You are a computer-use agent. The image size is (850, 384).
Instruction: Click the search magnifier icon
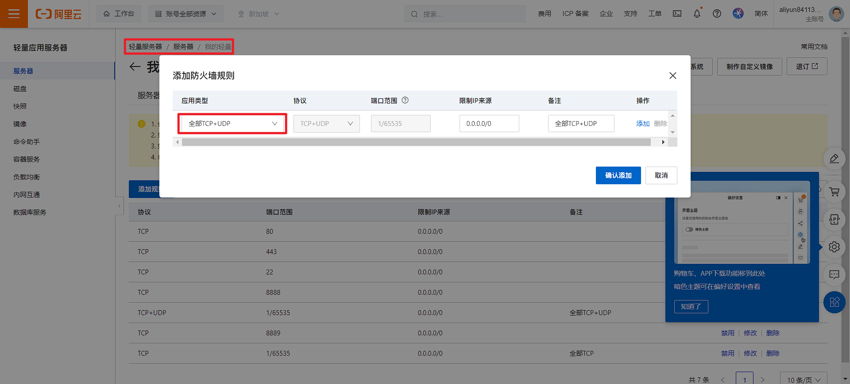(x=414, y=14)
